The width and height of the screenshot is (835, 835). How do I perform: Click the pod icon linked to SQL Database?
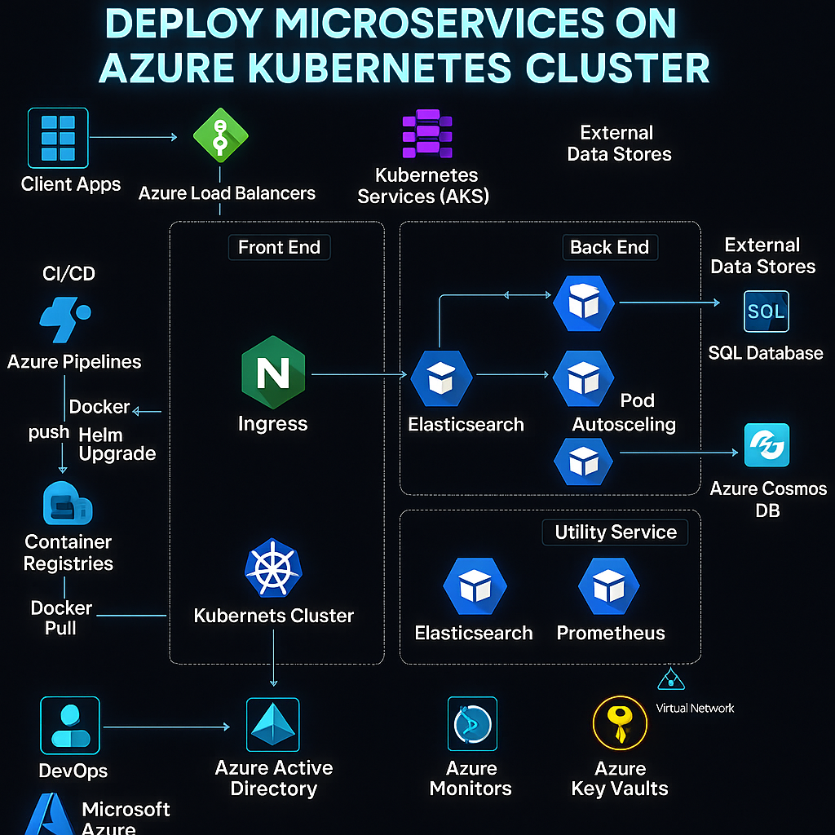(x=584, y=303)
